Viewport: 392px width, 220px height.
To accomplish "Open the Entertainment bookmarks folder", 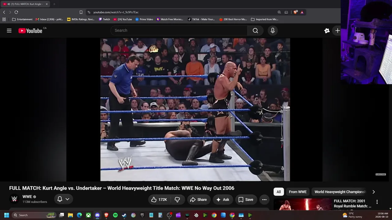I will point(22,19).
